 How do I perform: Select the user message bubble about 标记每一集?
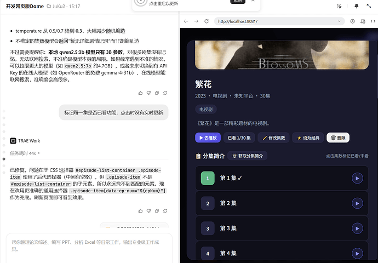pyautogui.click(x=113, y=112)
